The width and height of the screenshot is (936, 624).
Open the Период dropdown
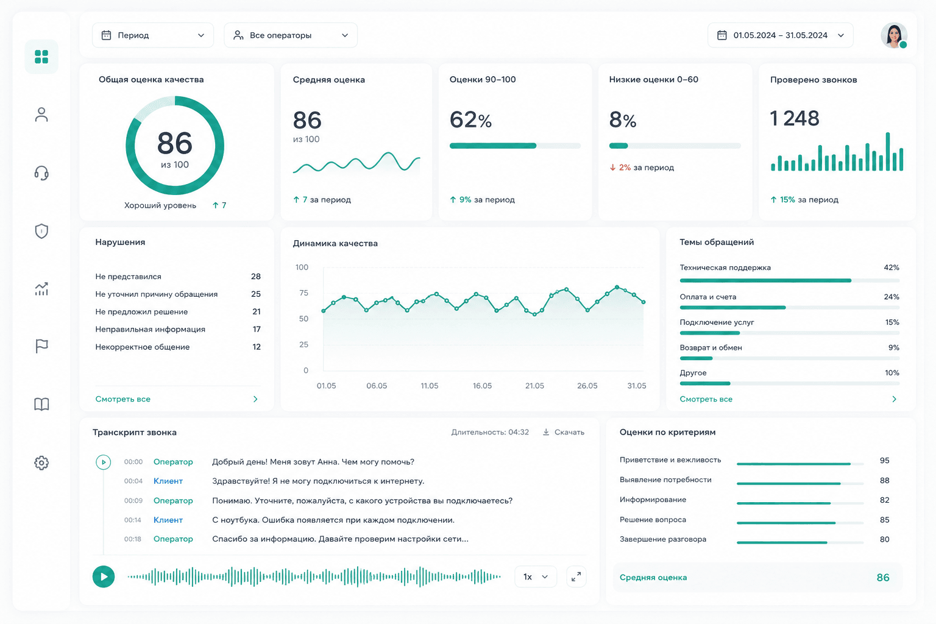point(153,35)
